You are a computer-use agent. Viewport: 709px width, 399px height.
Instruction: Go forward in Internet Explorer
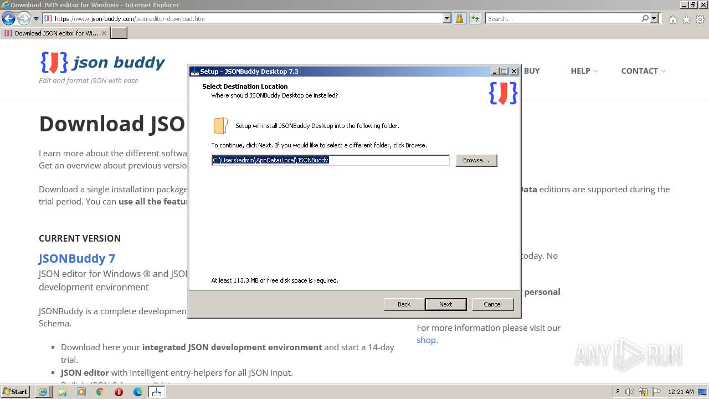[x=24, y=18]
